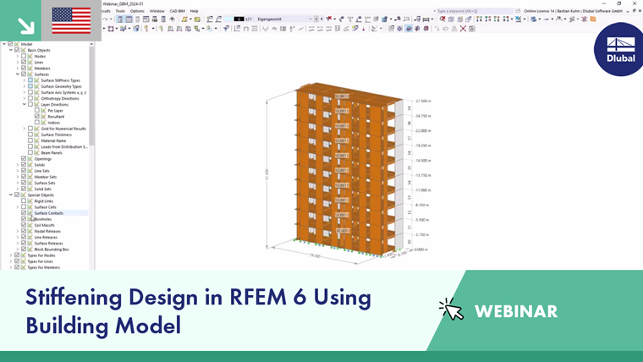The height and width of the screenshot is (362, 643).
Task: Enable the Nodes checkbox in the navigator
Action: tap(24, 56)
